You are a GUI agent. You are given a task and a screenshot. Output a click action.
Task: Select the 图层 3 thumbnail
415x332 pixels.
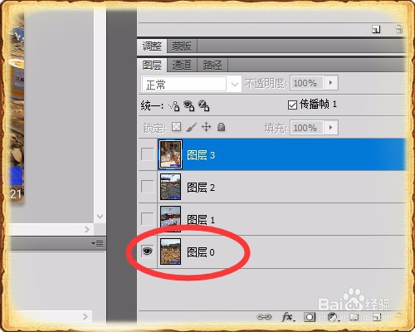(x=170, y=154)
